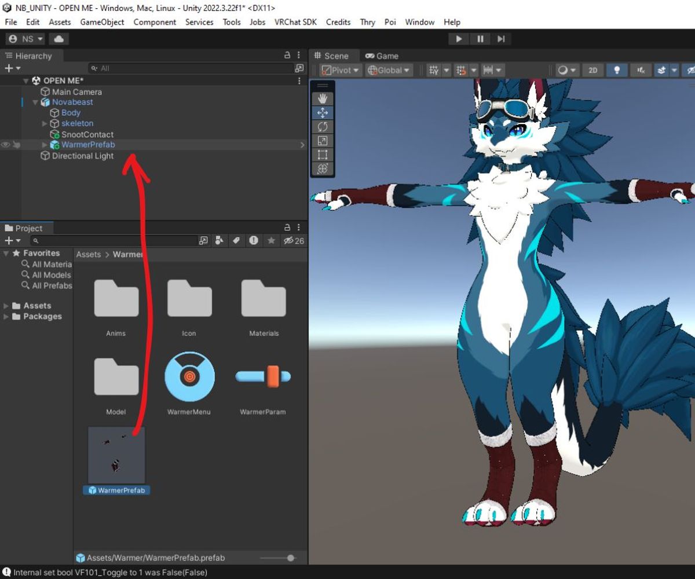Open the Global coordinate dropdown

click(x=389, y=70)
